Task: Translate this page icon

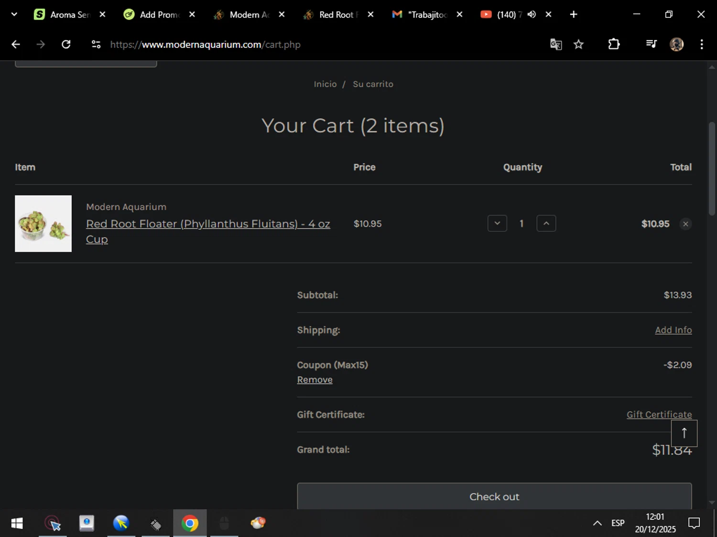Action: point(556,44)
